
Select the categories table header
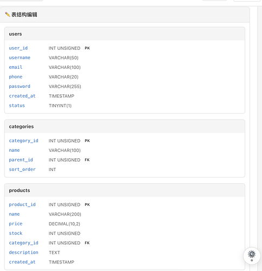pos(125,126)
